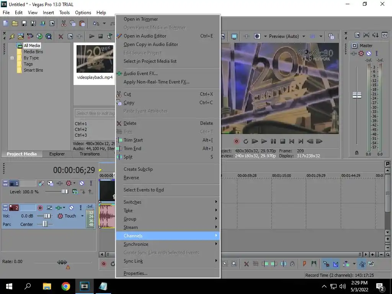Image resolution: width=392 pixels, height=294 pixels.
Task: Click Arm for Record on audio track 2
Action: click(x=40, y=208)
